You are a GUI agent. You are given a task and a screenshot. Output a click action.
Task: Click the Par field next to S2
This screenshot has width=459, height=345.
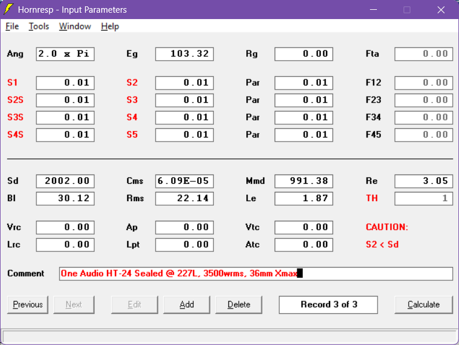pos(303,83)
